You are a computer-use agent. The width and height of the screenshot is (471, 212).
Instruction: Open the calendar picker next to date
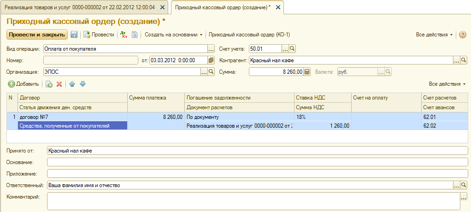coord(211,60)
